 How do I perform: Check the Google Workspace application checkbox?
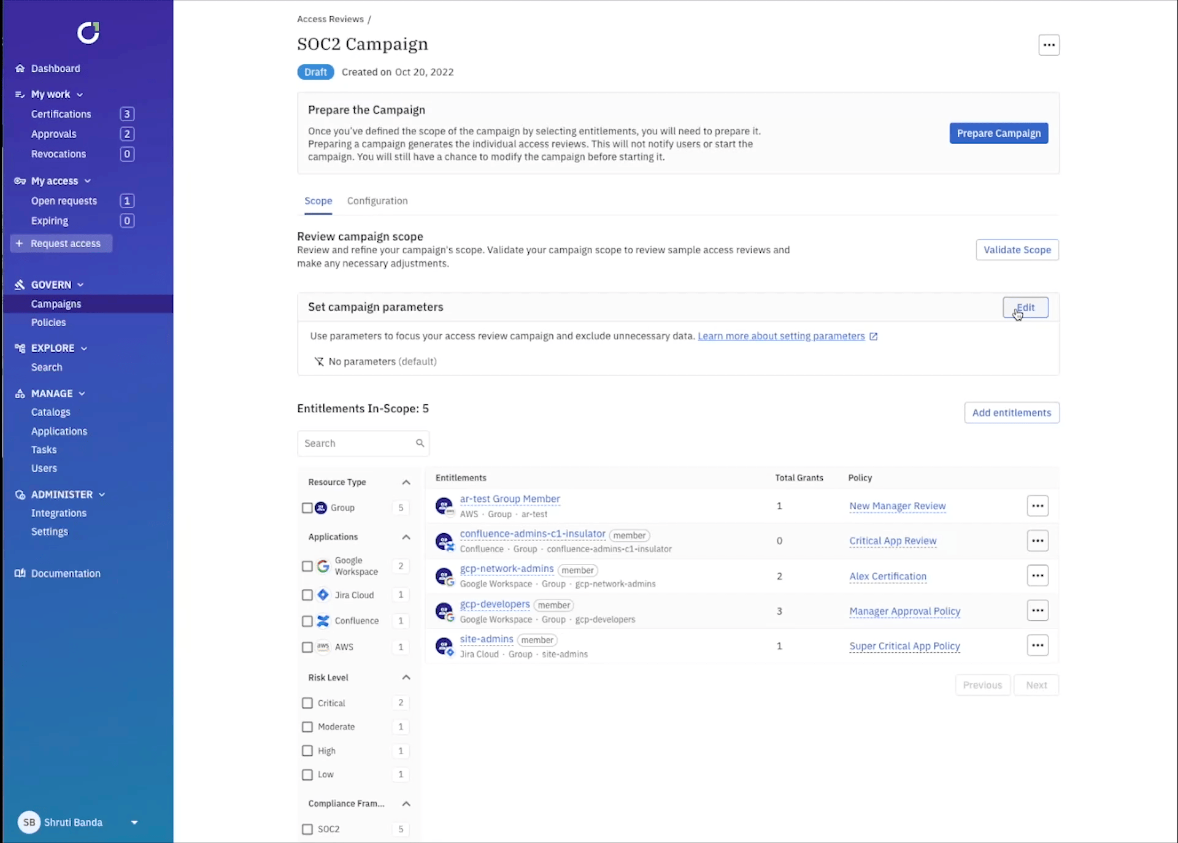click(x=307, y=566)
